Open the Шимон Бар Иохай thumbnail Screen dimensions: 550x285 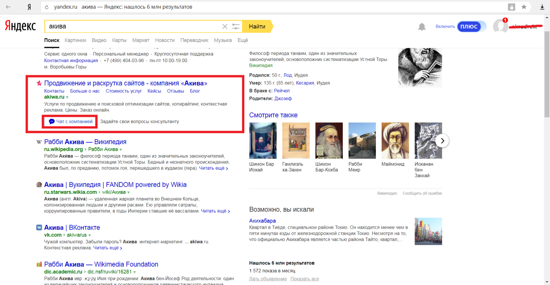click(263, 141)
